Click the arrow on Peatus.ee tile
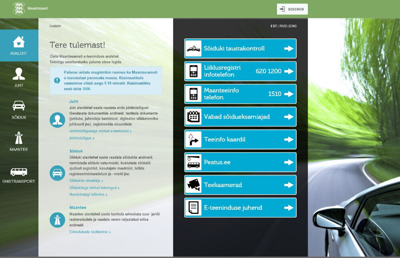Image resolution: width=400 pixels, height=258 pixels. [x=289, y=162]
